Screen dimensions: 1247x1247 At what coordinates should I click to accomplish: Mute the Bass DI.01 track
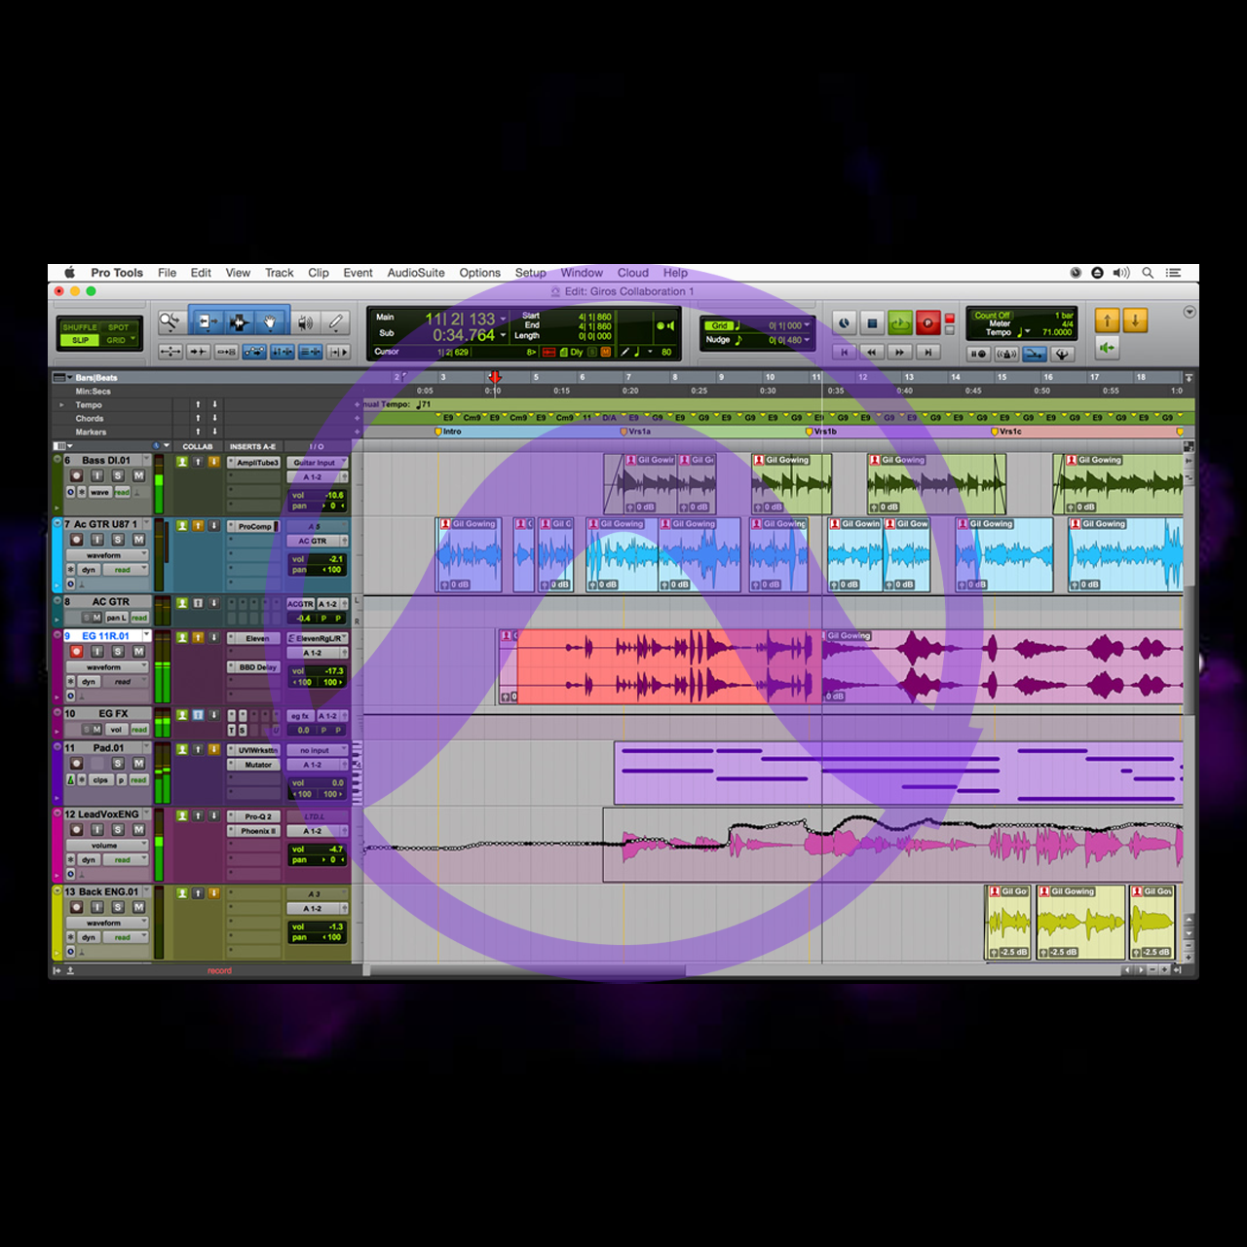(x=138, y=475)
